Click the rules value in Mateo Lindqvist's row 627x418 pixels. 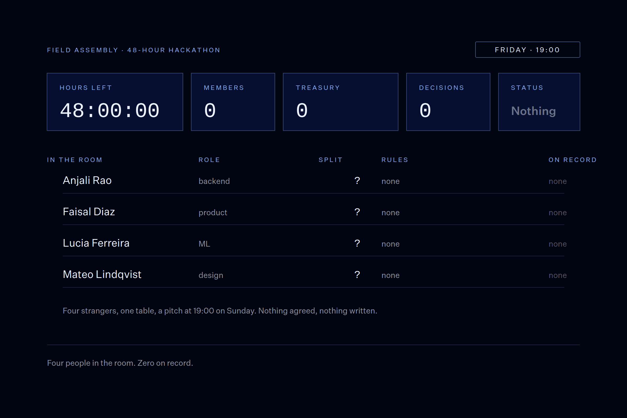(x=391, y=276)
